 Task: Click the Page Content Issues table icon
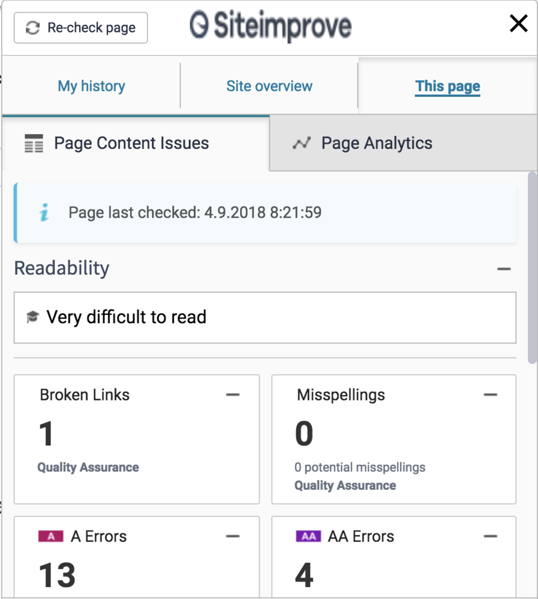coord(34,144)
